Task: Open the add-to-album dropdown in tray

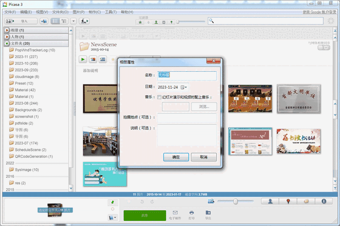Action: point(113,218)
